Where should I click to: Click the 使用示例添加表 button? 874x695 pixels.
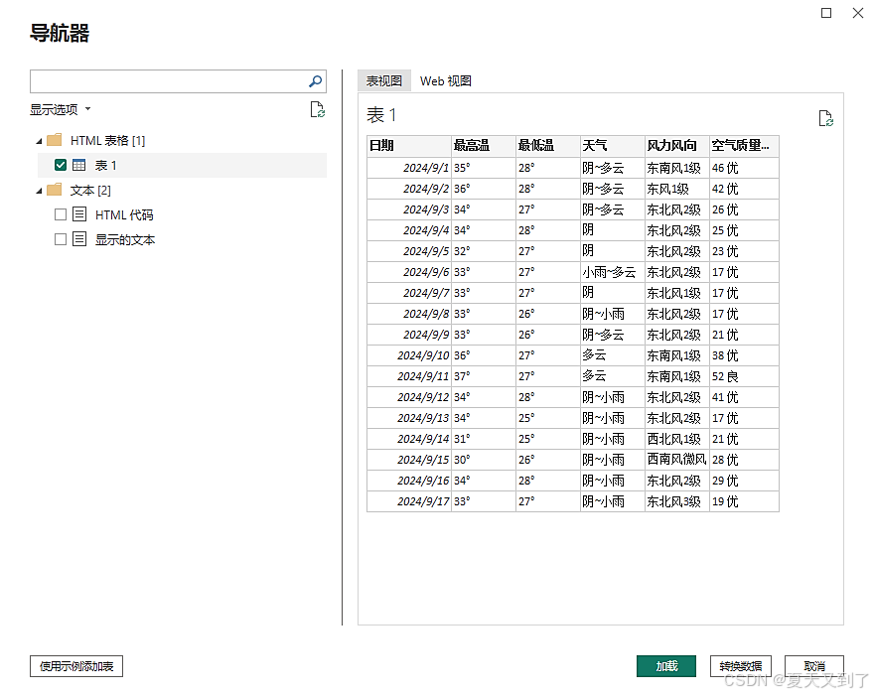(x=76, y=666)
